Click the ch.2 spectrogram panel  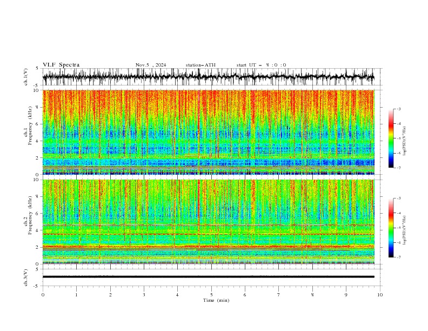[x=208, y=222]
